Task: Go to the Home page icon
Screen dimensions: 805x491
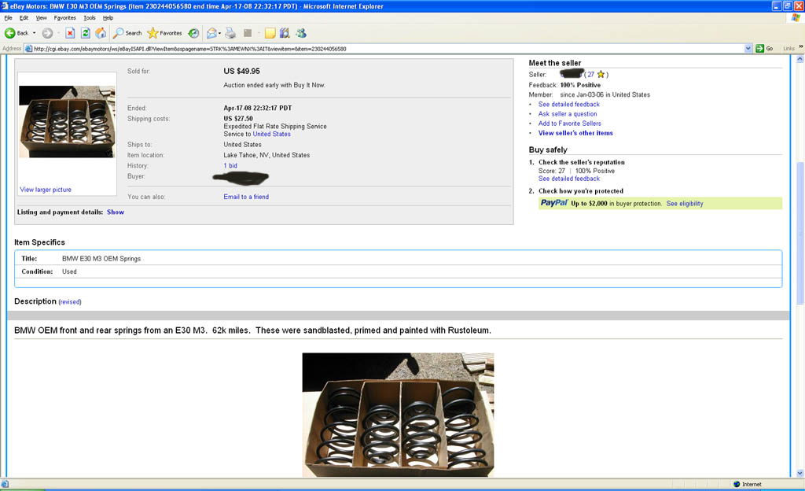Action: click(x=101, y=33)
